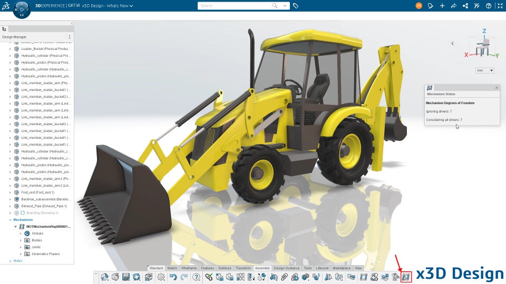Open notifications bell icon
Viewport: 506px width, 284px height.
(431, 6)
